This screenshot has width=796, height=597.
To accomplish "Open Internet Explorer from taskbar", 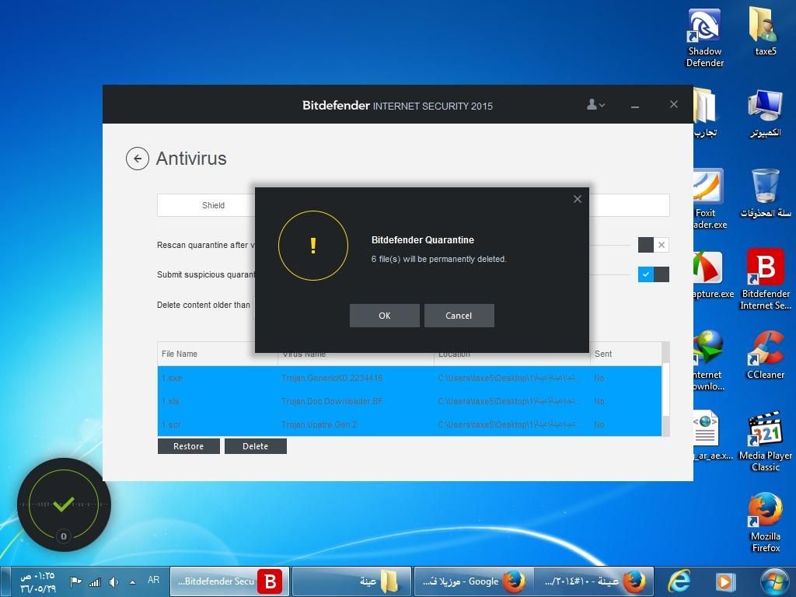I will point(679,581).
